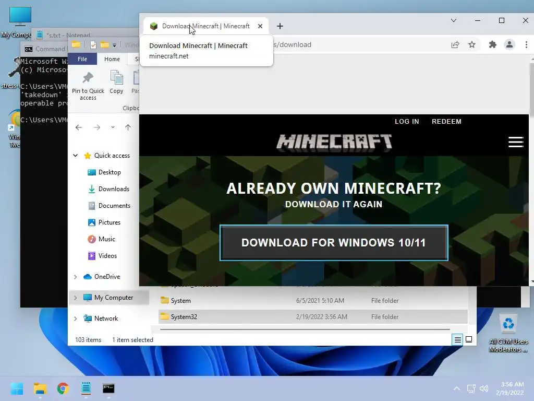The height and width of the screenshot is (401, 534).
Task: Collapse the Quick access tree node
Action: [x=75, y=156]
